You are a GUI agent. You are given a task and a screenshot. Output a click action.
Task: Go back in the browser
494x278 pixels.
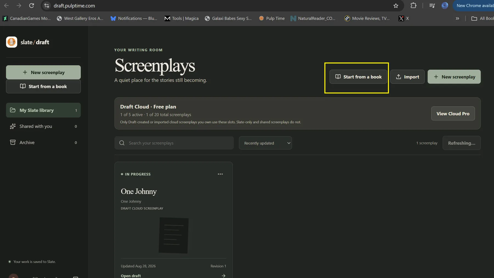coord(6,5)
